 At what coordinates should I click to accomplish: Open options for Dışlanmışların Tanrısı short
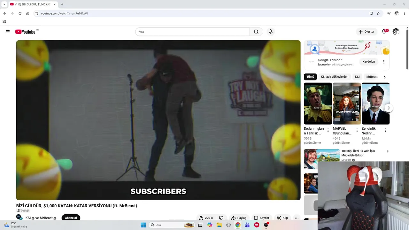click(328, 130)
